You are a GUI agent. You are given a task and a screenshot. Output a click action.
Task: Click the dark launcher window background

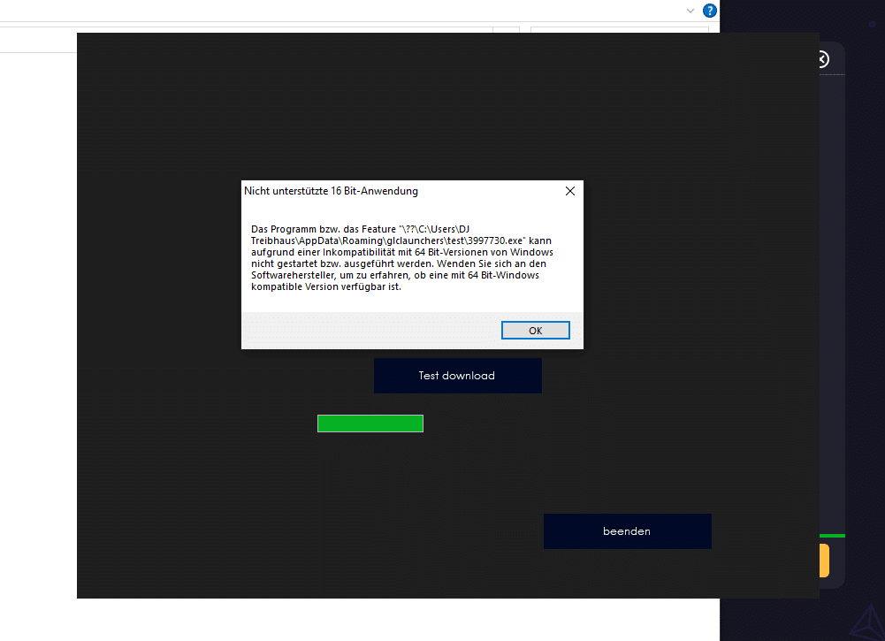221,486
